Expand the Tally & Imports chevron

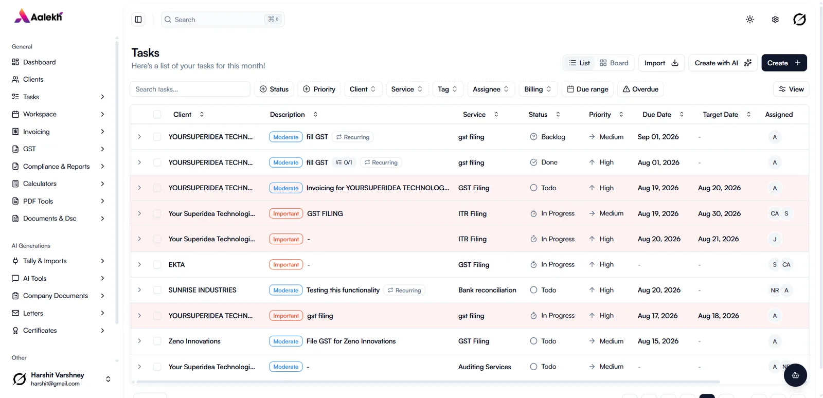tap(102, 261)
